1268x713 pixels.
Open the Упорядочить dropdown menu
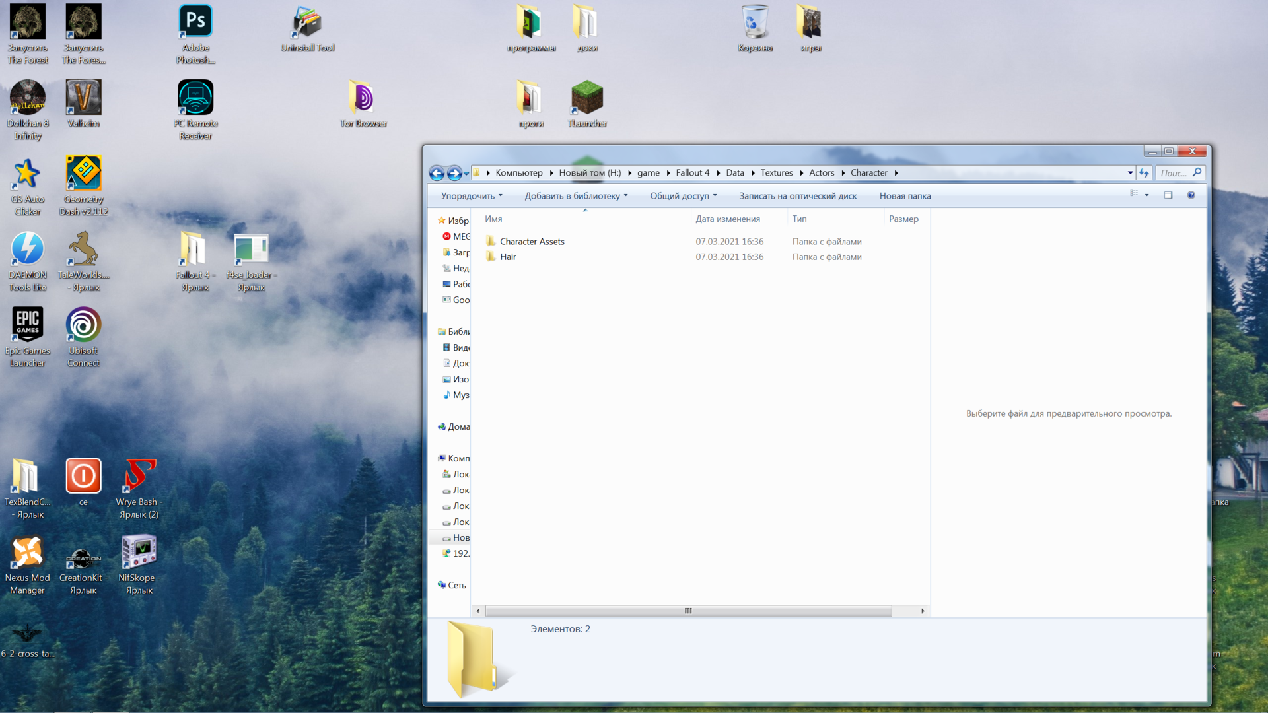point(471,196)
